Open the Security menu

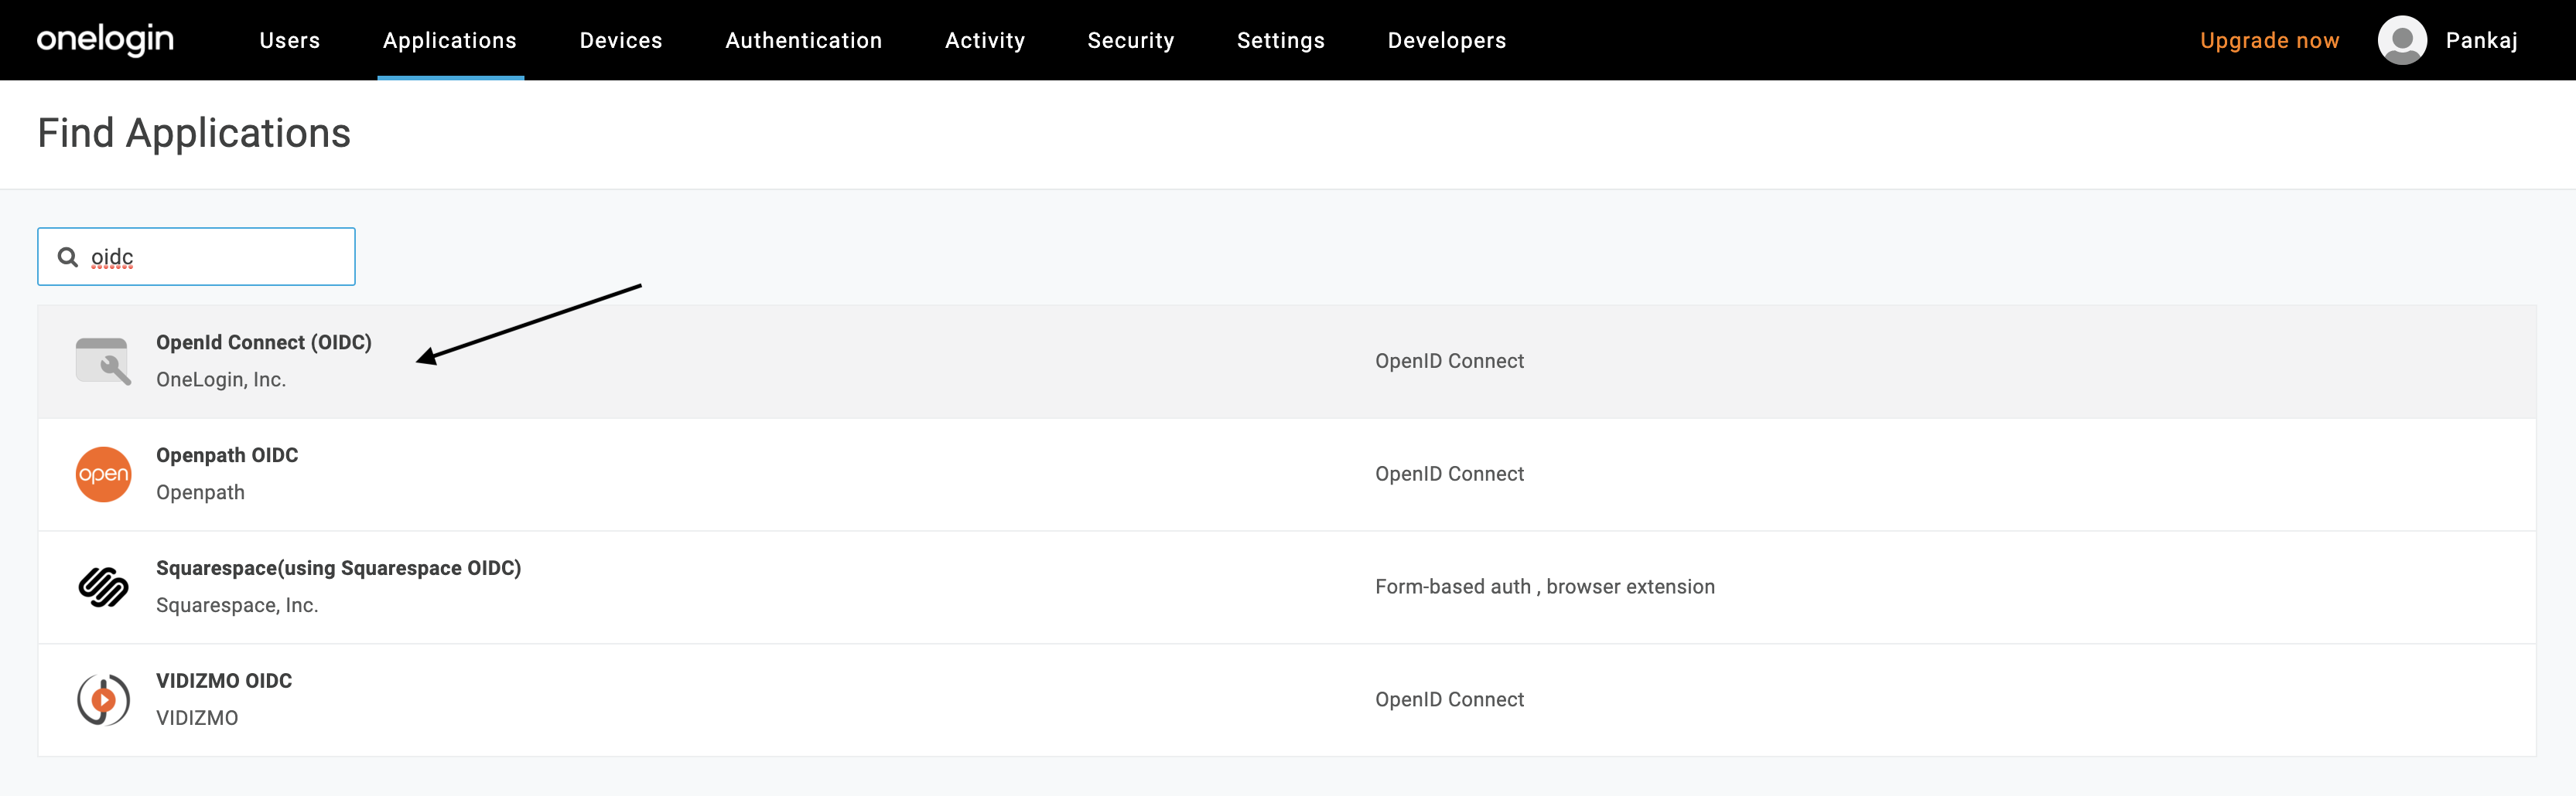pos(1131,41)
